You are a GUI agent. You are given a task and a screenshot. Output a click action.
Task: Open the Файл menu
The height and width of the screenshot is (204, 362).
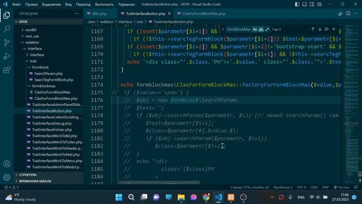16,5
